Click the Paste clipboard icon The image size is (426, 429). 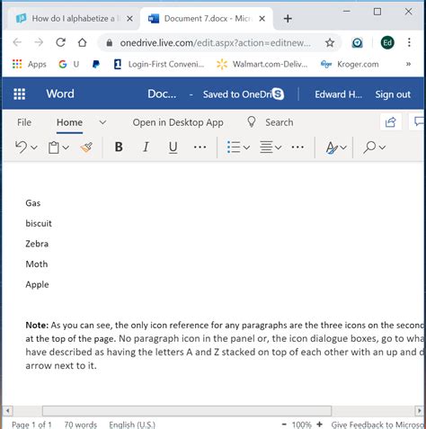(x=54, y=147)
